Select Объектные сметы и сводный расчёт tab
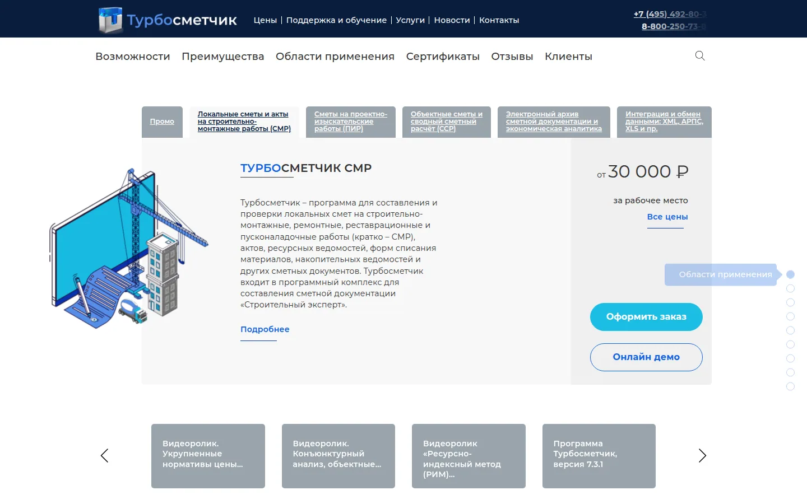Image resolution: width=807 pixels, height=504 pixels. 447,122
